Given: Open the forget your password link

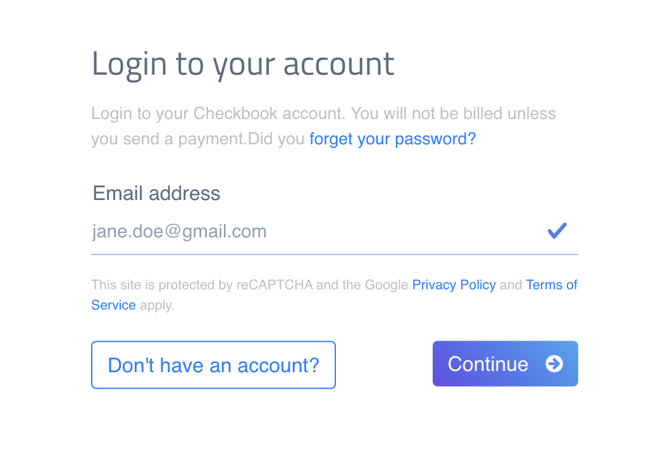Looking at the screenshot, I should click(x=392, y=139).
